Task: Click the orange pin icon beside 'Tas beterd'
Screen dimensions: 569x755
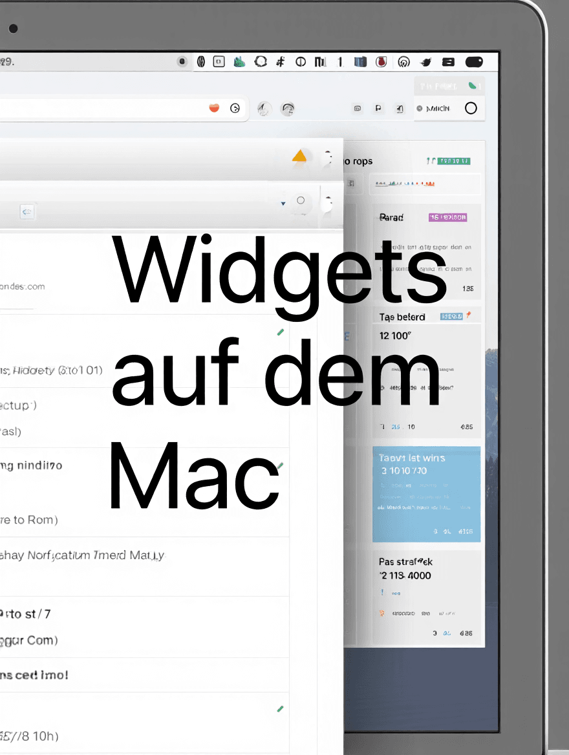Action: (x=468, y=315)
